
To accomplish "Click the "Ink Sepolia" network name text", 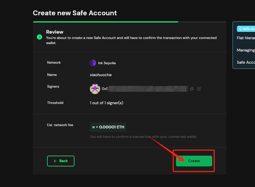I will coord(107,63).
